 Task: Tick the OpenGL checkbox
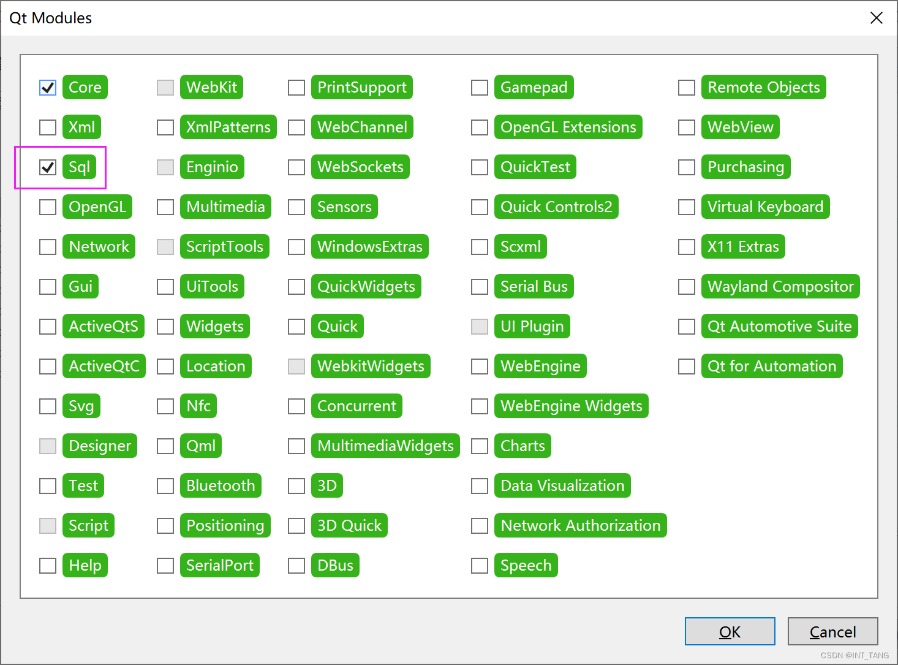[48, 207]
